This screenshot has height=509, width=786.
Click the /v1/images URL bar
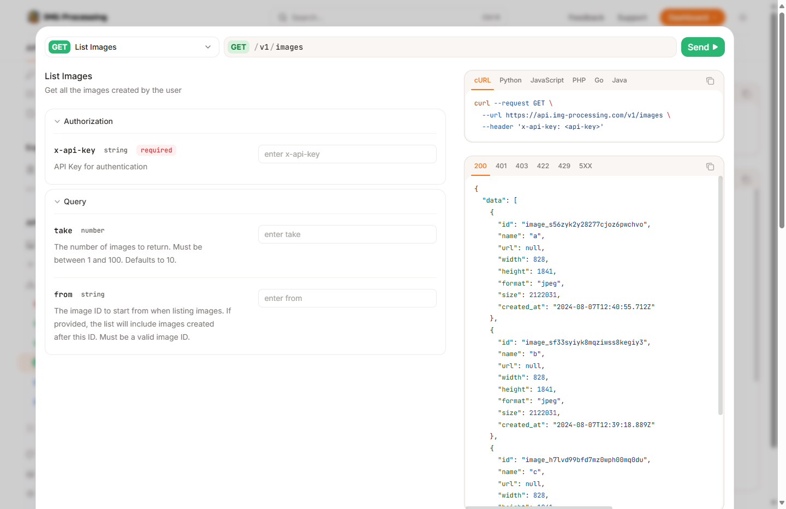click(x=450, y=47)
